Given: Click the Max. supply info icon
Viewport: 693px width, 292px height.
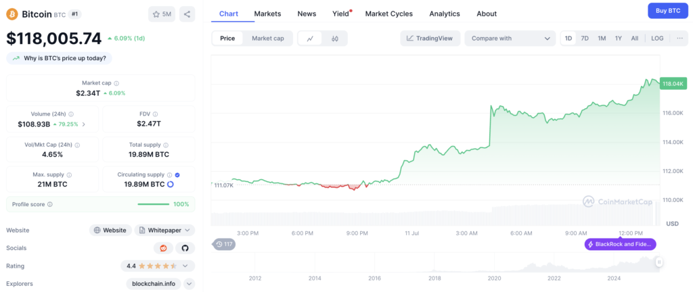Looking at the screenshot, I should [x=70, y=174].
